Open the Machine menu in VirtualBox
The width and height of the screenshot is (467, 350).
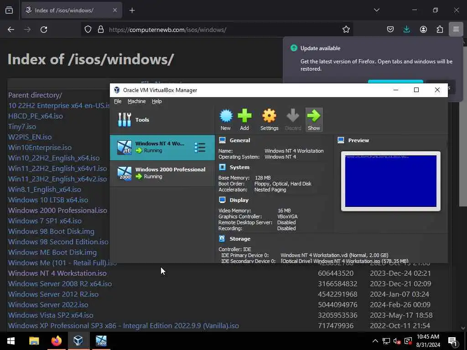pyautogui.click(x=137, y=101)
